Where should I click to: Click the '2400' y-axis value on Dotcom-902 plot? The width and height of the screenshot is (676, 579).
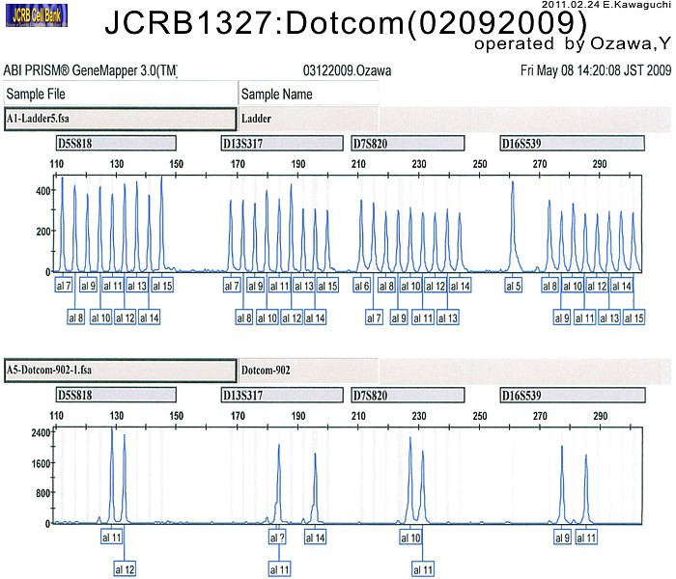click(x=41, y=432)
